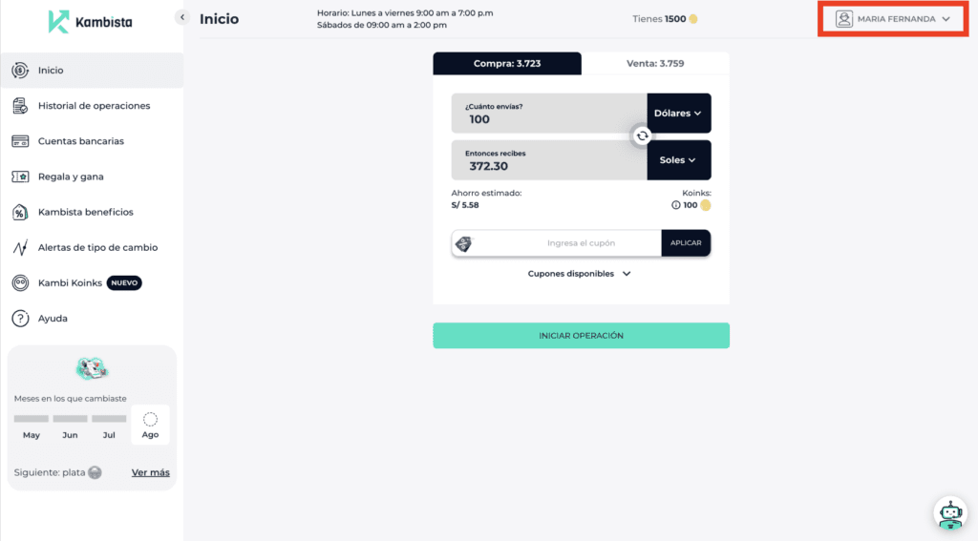Viewport: 978px width, 541px height.
Task: Click the swap currencies icon
Action: 643,136
